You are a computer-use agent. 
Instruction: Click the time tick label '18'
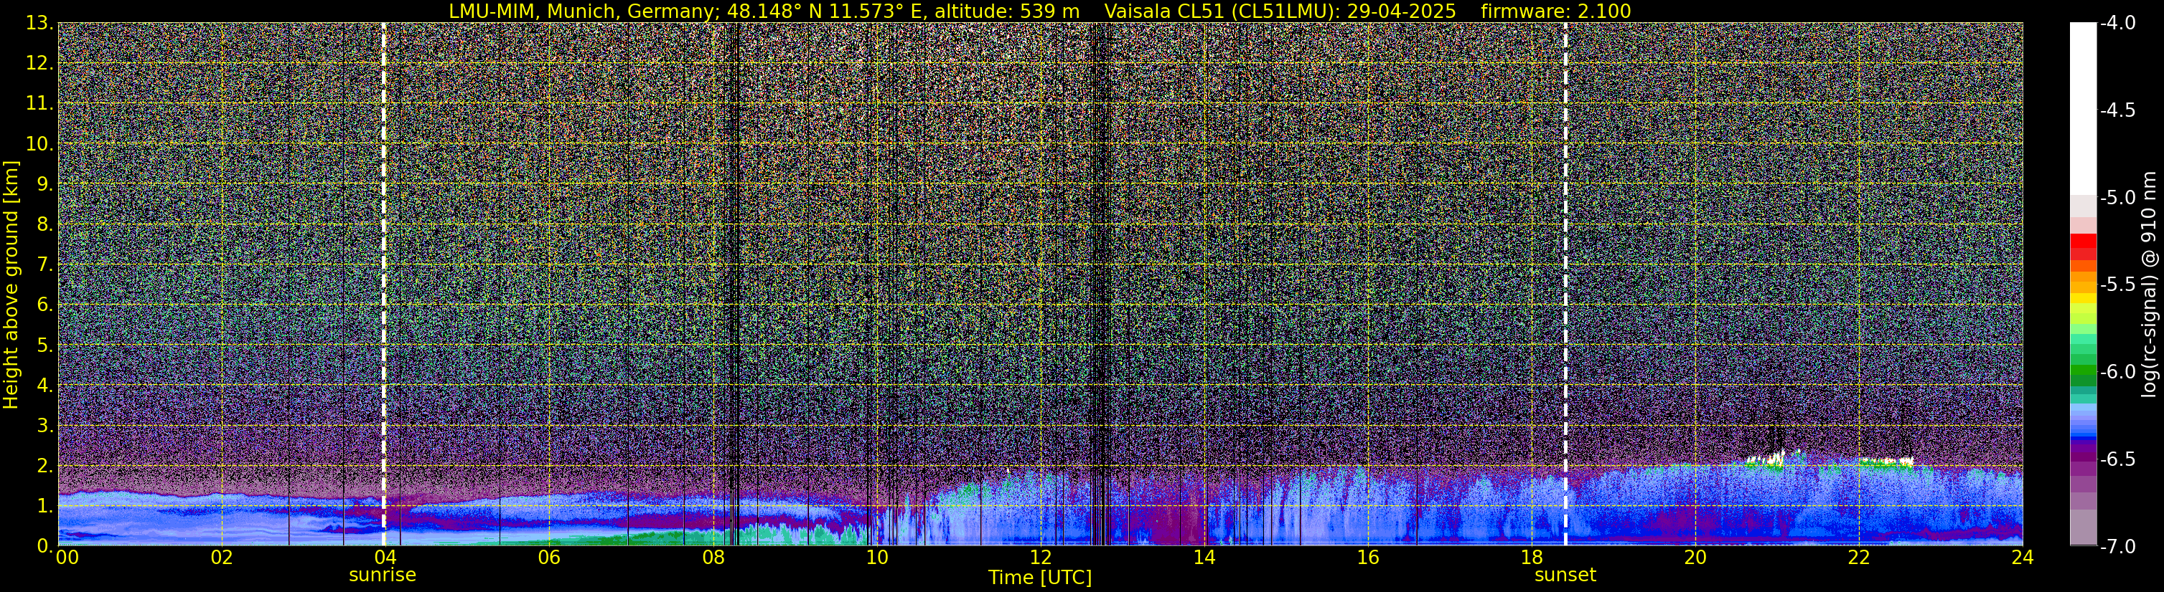1532,558
